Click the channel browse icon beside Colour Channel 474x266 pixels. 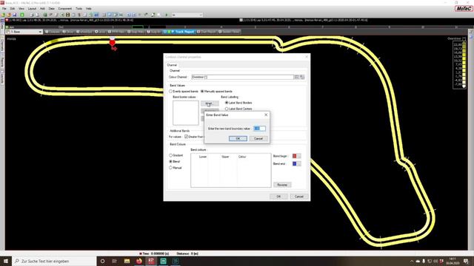tap(297, 77)
